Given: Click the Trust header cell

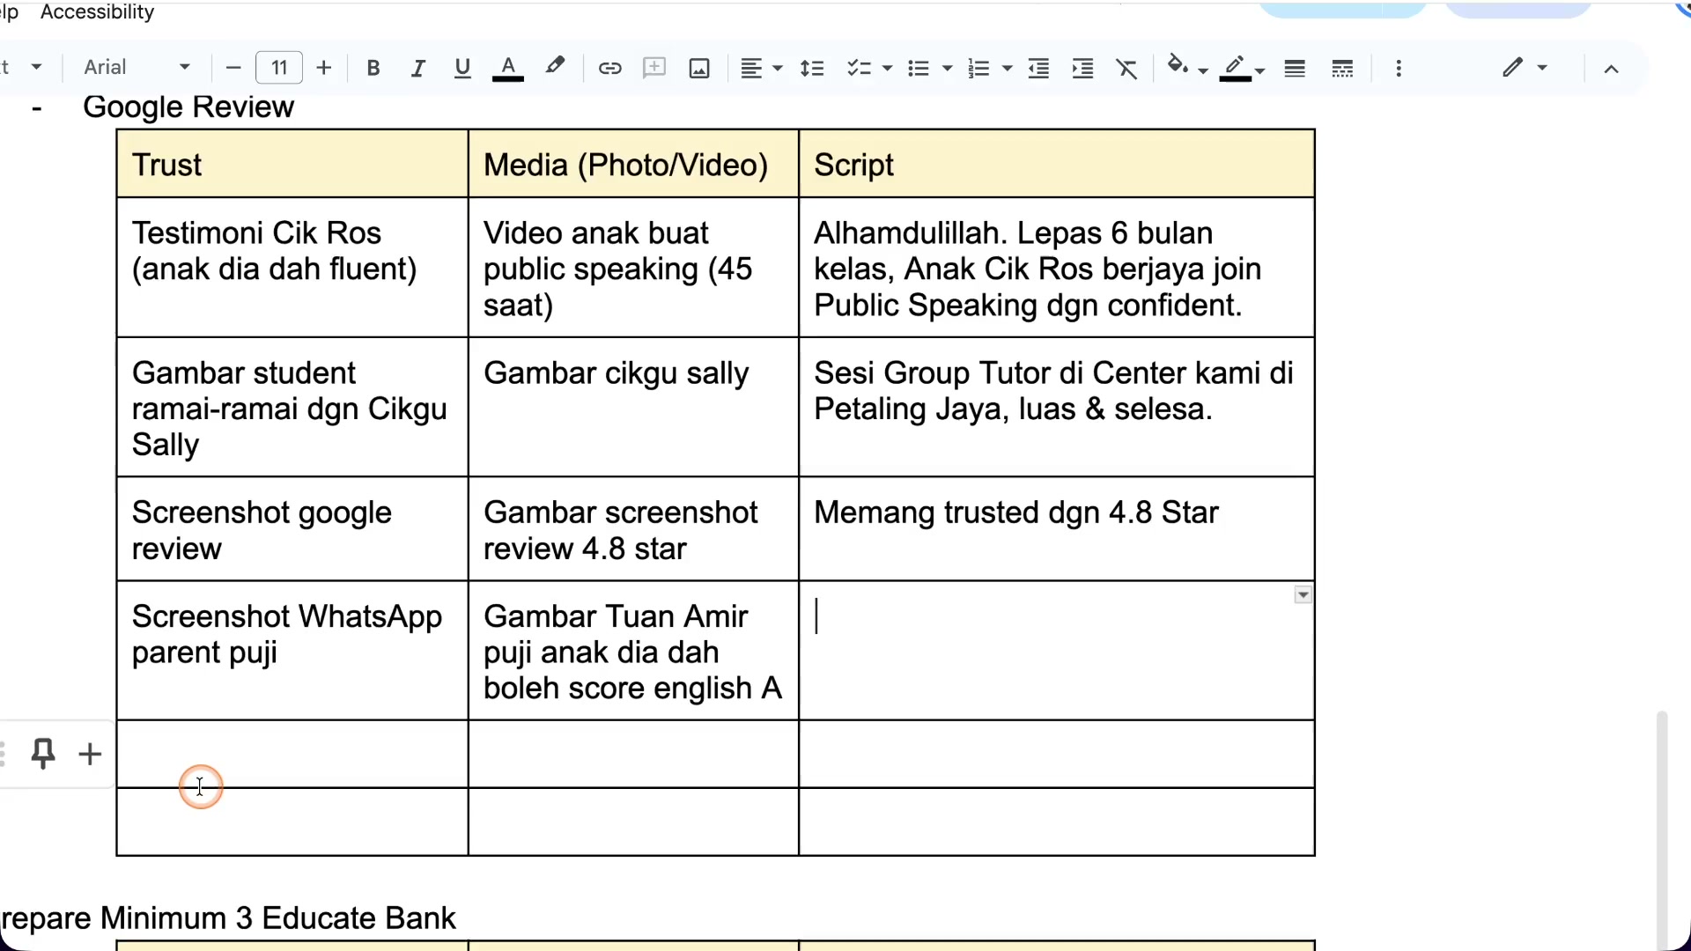Looking at the screenshot, I should (292, 164).
